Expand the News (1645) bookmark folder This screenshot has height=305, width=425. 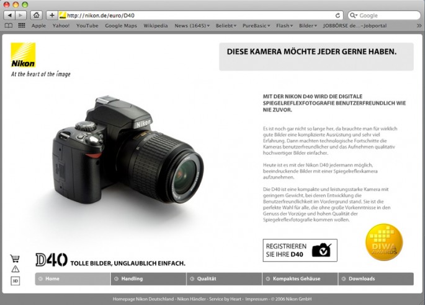click(x=192, y=25)
